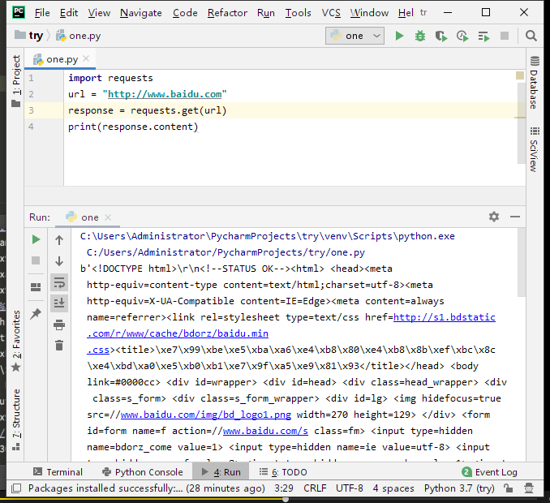
Task: Click the disabled Stop icon in toolbar
Action: tap(505, 36)
